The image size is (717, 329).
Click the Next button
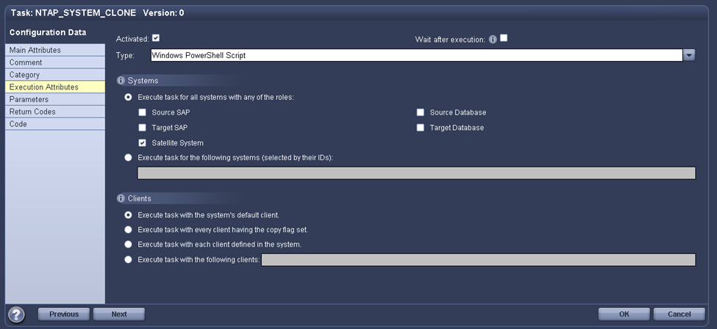(119, 314)
